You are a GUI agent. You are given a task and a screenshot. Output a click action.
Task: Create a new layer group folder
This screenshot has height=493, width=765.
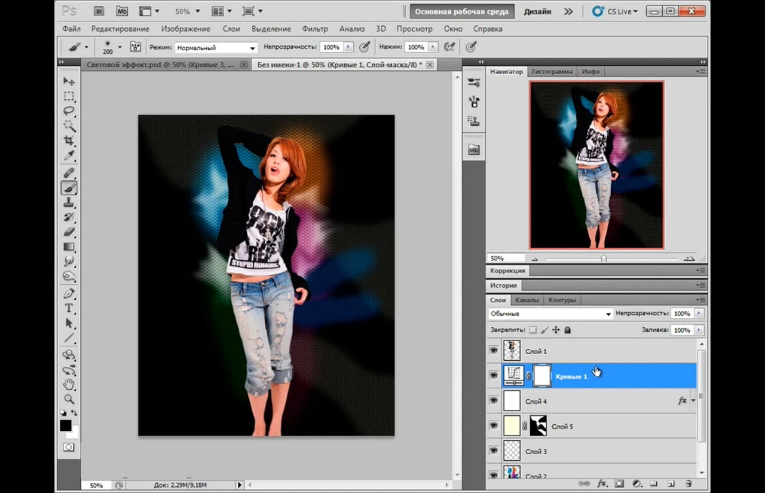point(654,483)
